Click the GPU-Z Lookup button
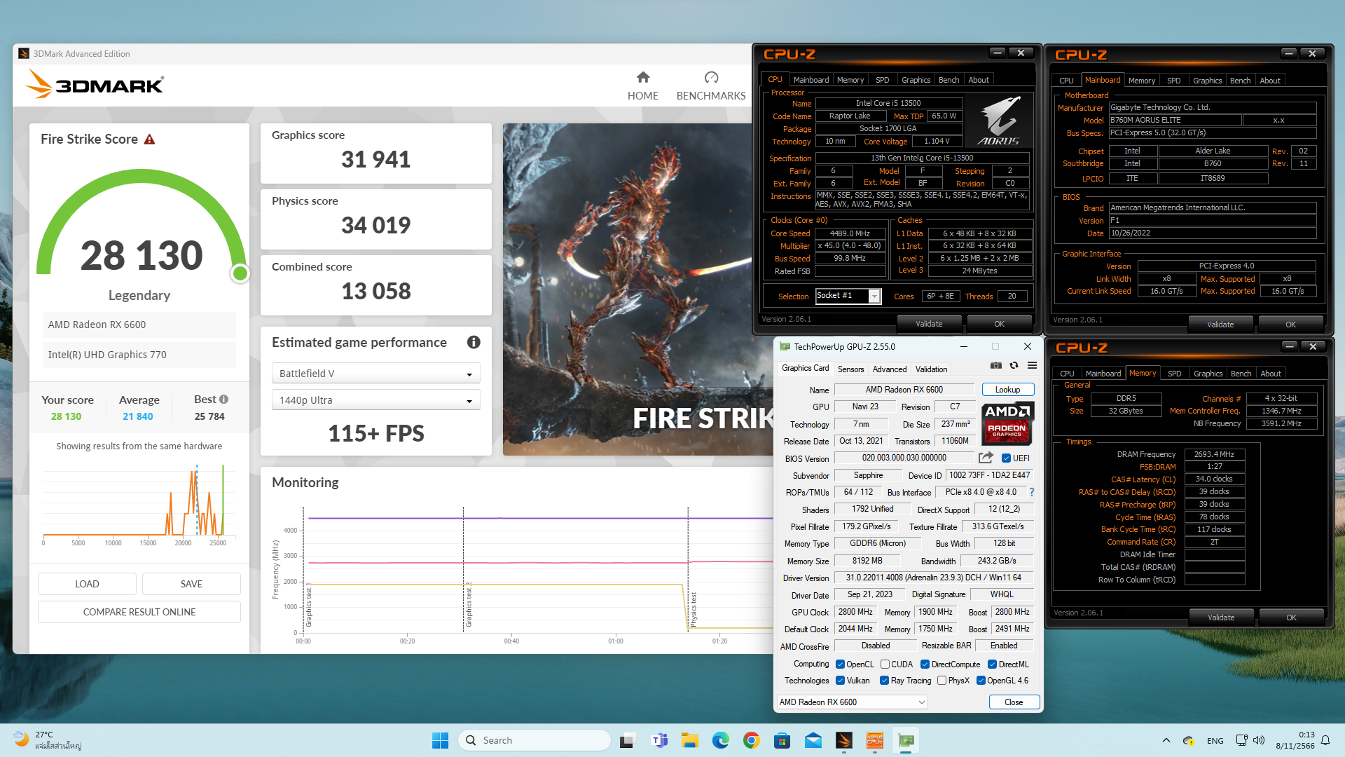 pyautogui.click(x=1007, y=390)
